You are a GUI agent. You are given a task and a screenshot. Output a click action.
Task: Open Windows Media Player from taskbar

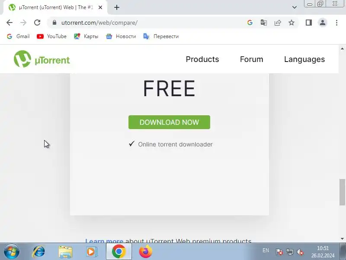tap(91, 252)
